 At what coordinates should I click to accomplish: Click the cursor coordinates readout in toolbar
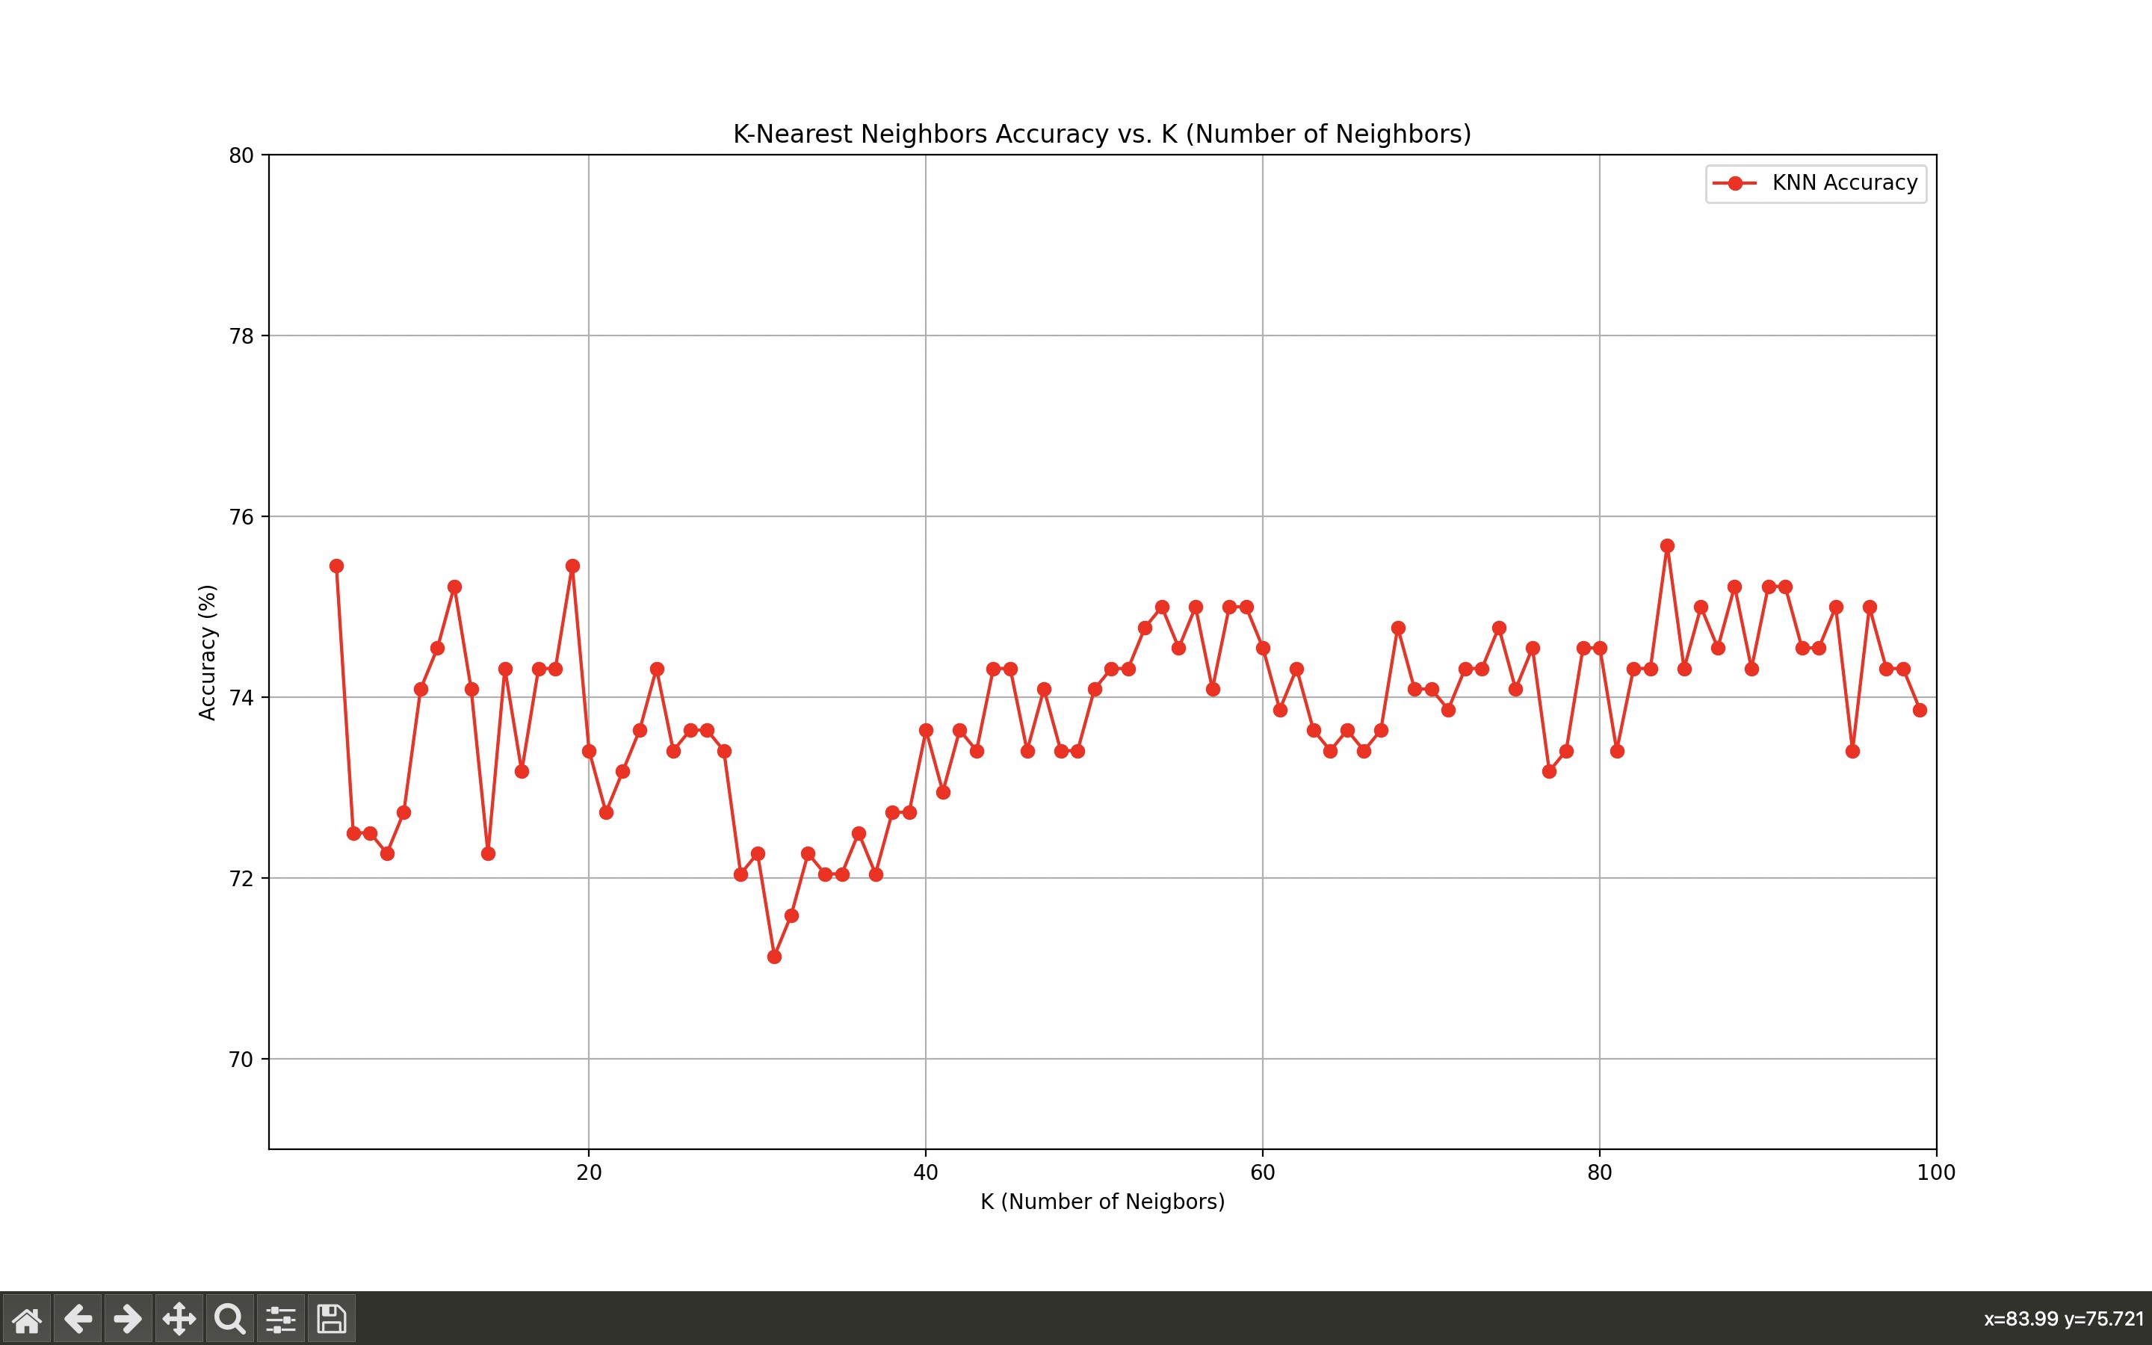tap(2063, 1318)
